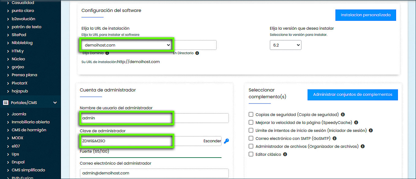Check the Editor clásico option
The image size is (416, 179).
point(251,154)
